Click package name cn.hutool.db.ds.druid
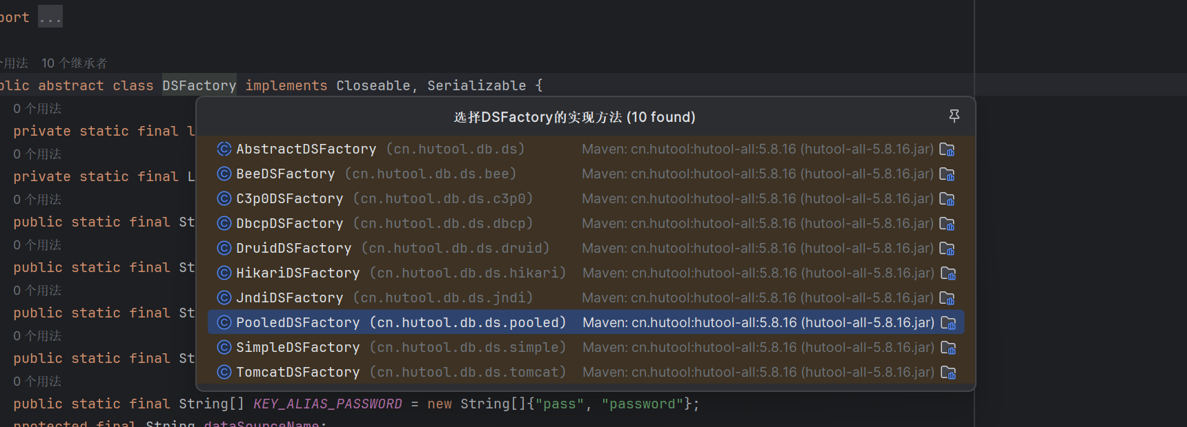The image size is (1187, 427). (x=455, y=248)
